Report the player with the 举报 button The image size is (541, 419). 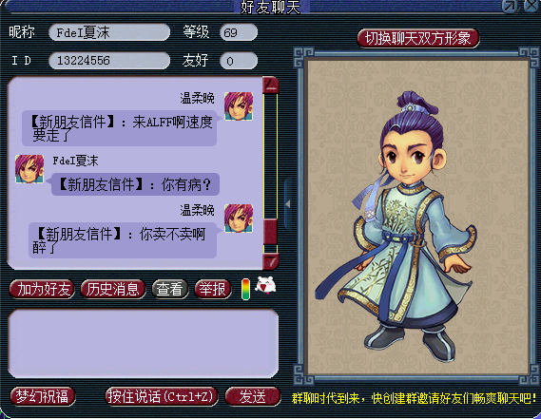pyautogui.click(x=213, y=289)
